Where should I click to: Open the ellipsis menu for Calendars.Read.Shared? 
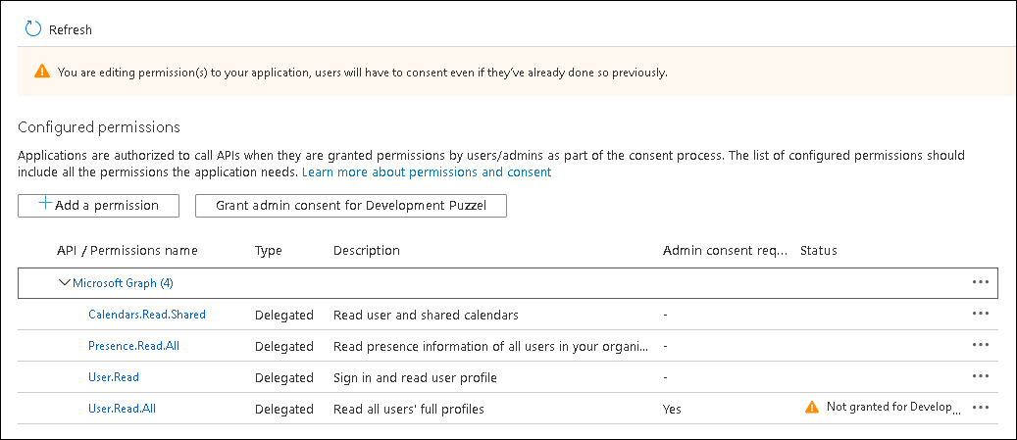[x=980, y=314]
